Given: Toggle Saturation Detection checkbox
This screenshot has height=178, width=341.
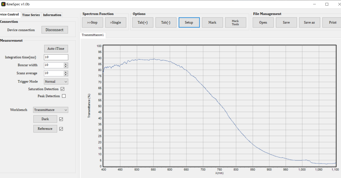Looking at the screenshot, I should pos(63,89).
